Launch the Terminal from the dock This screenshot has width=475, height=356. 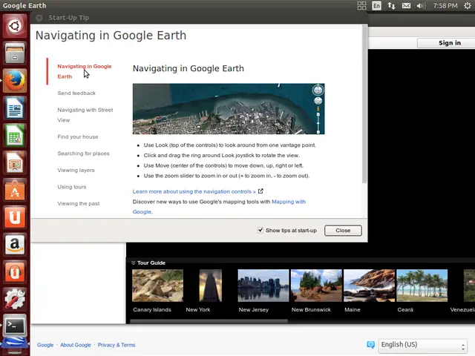point(15,326)
